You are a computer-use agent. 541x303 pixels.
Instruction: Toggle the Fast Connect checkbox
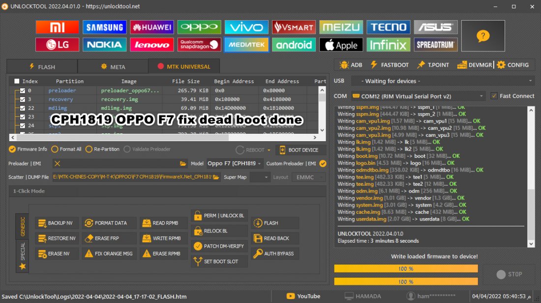pos(494,96)
